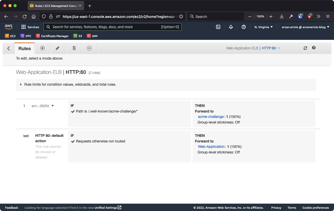Screen dimensions: 334x211
Task: Expand the arn...062fd rule dropdown
Action: [53, 106]
